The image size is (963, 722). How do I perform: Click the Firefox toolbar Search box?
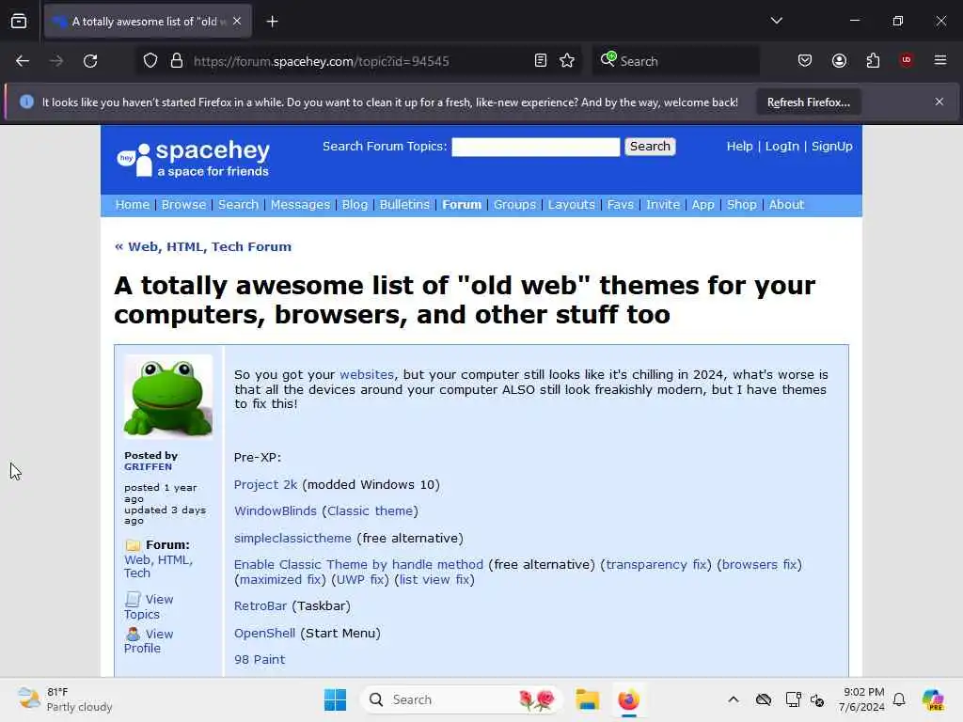click(x=675, y=61)
